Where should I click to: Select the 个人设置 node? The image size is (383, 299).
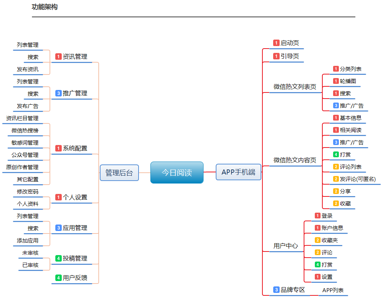point(75,198)
